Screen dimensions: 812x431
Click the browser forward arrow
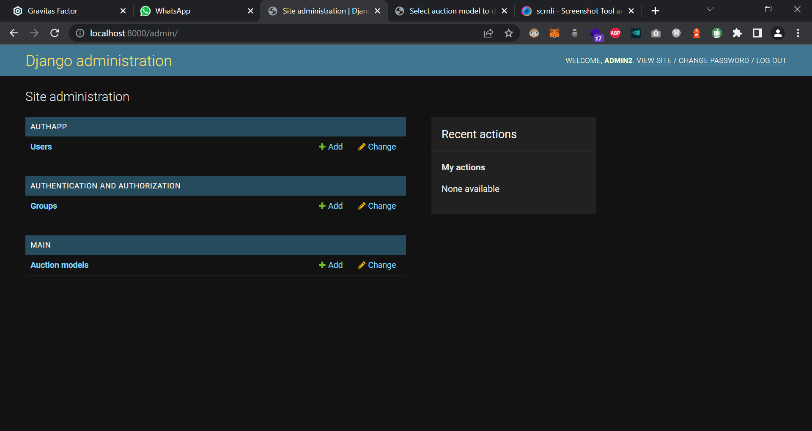[x=34, y=33]
